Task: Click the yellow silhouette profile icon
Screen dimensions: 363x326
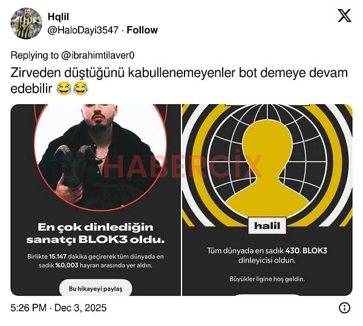Action: pos(267,168)
